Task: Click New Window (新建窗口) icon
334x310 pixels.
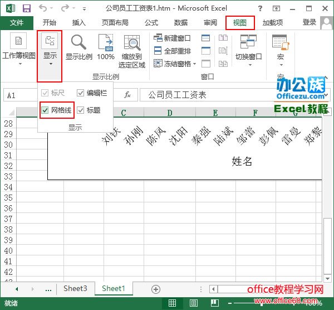Action: [x=158, y=38]
